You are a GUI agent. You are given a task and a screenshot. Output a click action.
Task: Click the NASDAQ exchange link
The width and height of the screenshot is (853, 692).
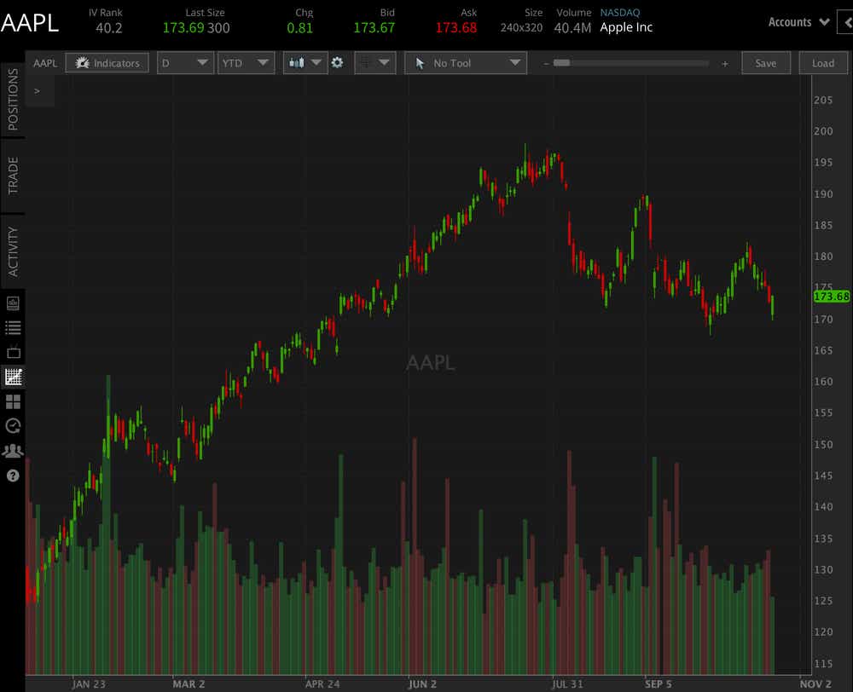(619, 12)
